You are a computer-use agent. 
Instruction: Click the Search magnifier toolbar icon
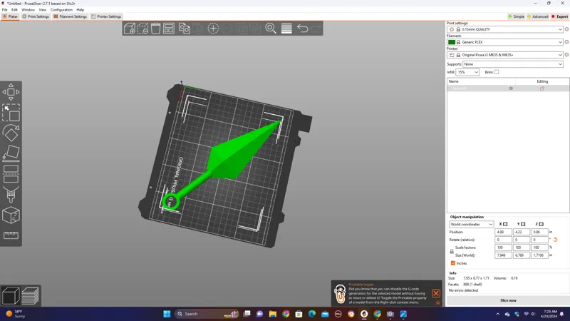[x=271, y=29]
